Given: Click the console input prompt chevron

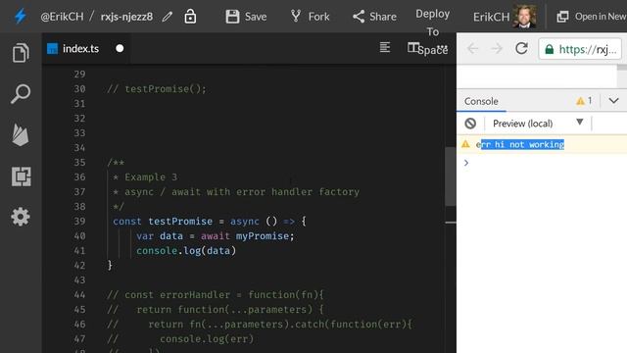Looking at the screenshot, I should (x=466, y=163).
